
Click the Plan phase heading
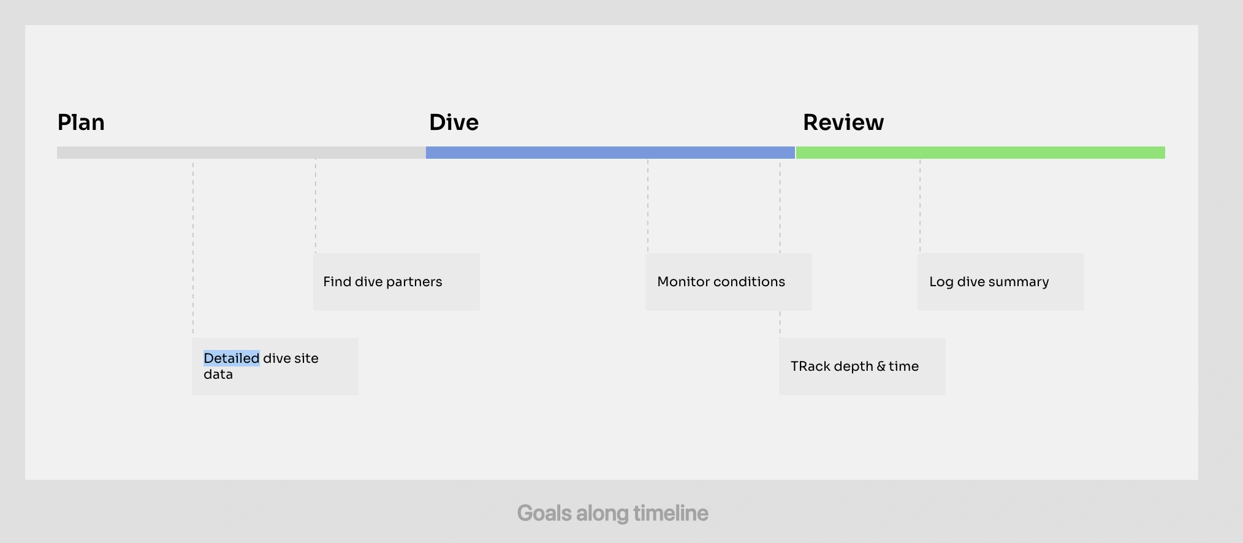[81, 123]
